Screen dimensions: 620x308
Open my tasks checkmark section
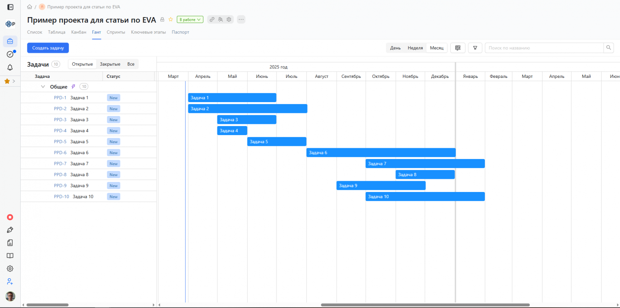click(x=10, y=54)
